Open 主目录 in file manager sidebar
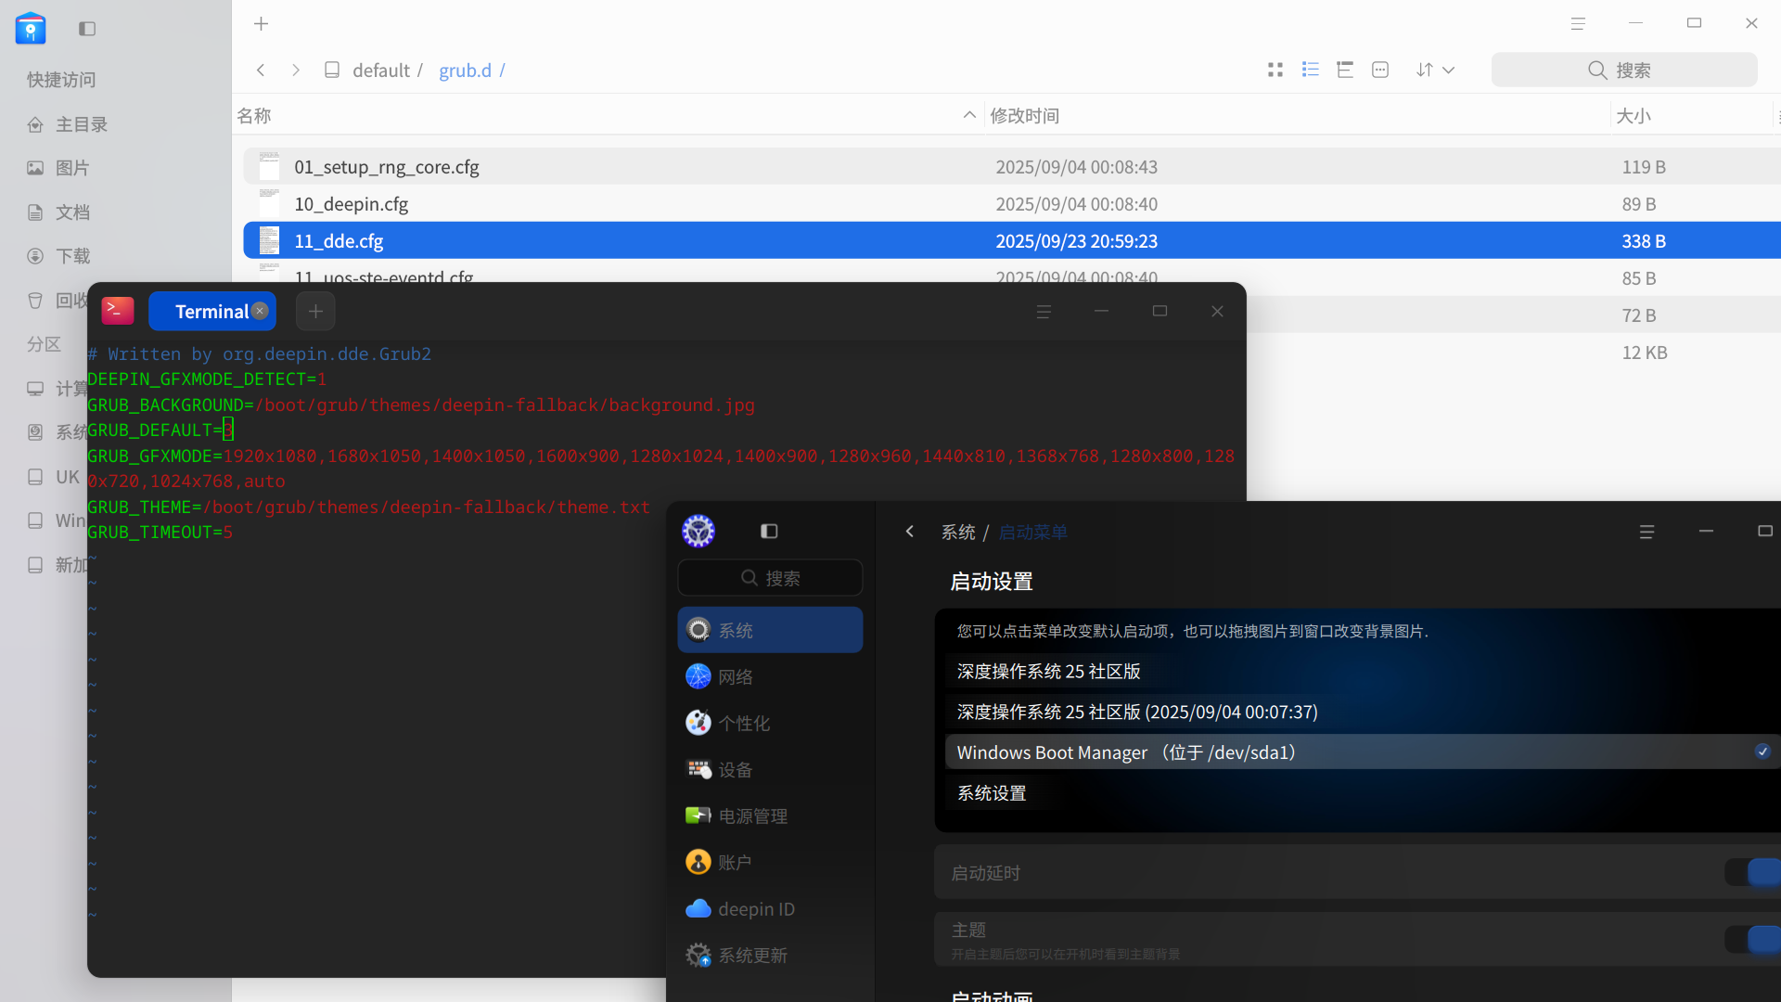 coord(82,124)
